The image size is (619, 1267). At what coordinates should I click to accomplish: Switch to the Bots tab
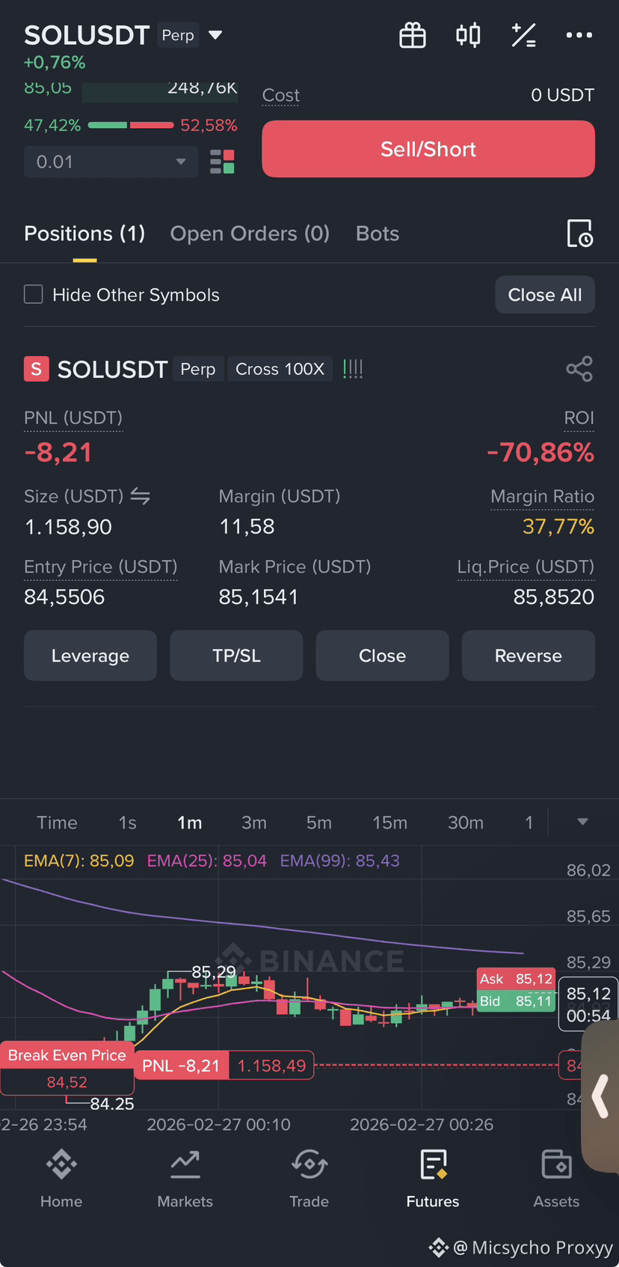click(x=378, y=233)
